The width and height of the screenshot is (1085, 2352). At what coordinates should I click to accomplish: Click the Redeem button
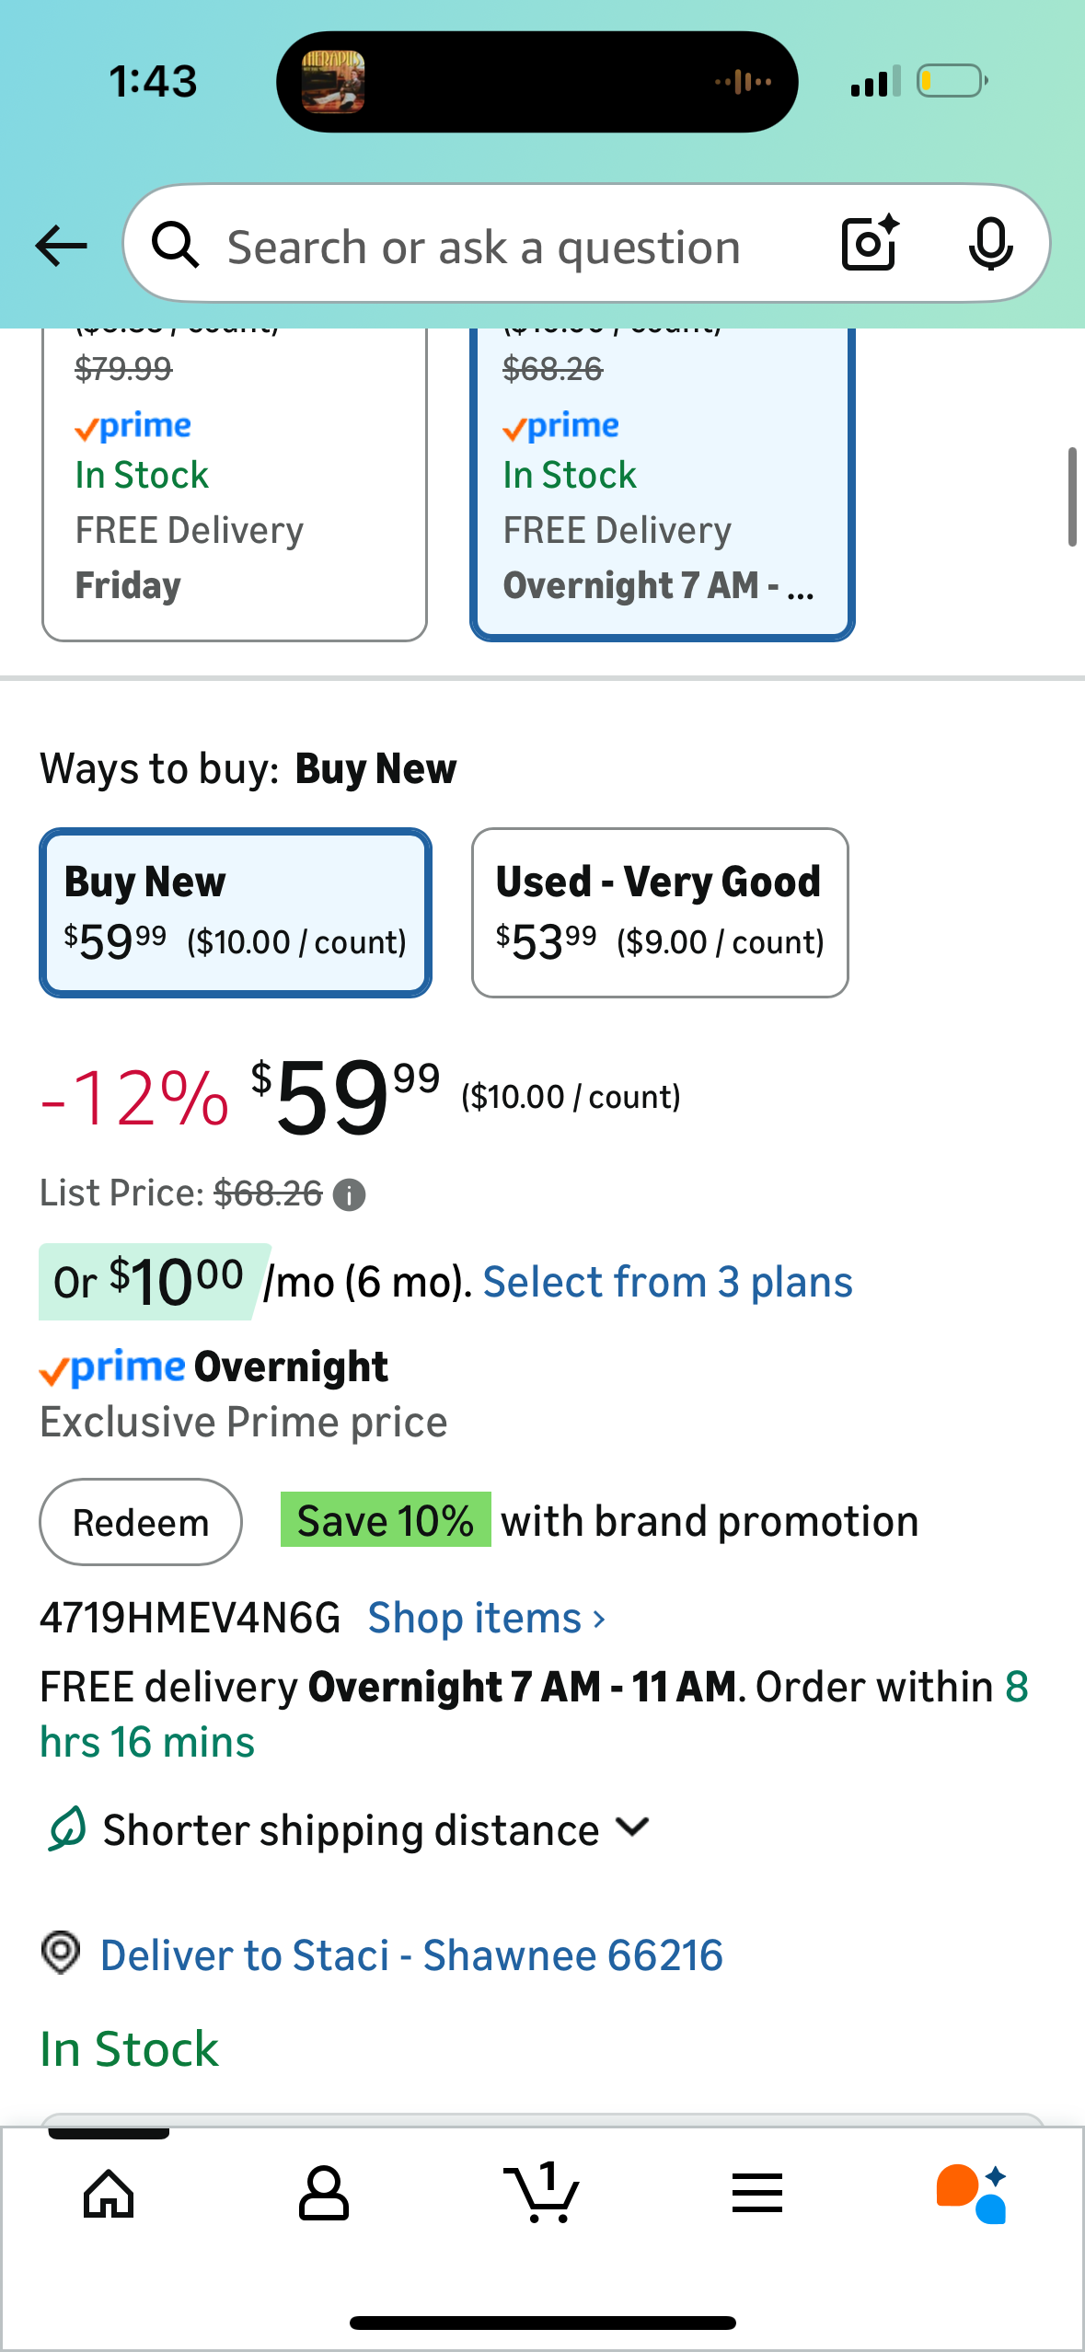pos(141,1522)
